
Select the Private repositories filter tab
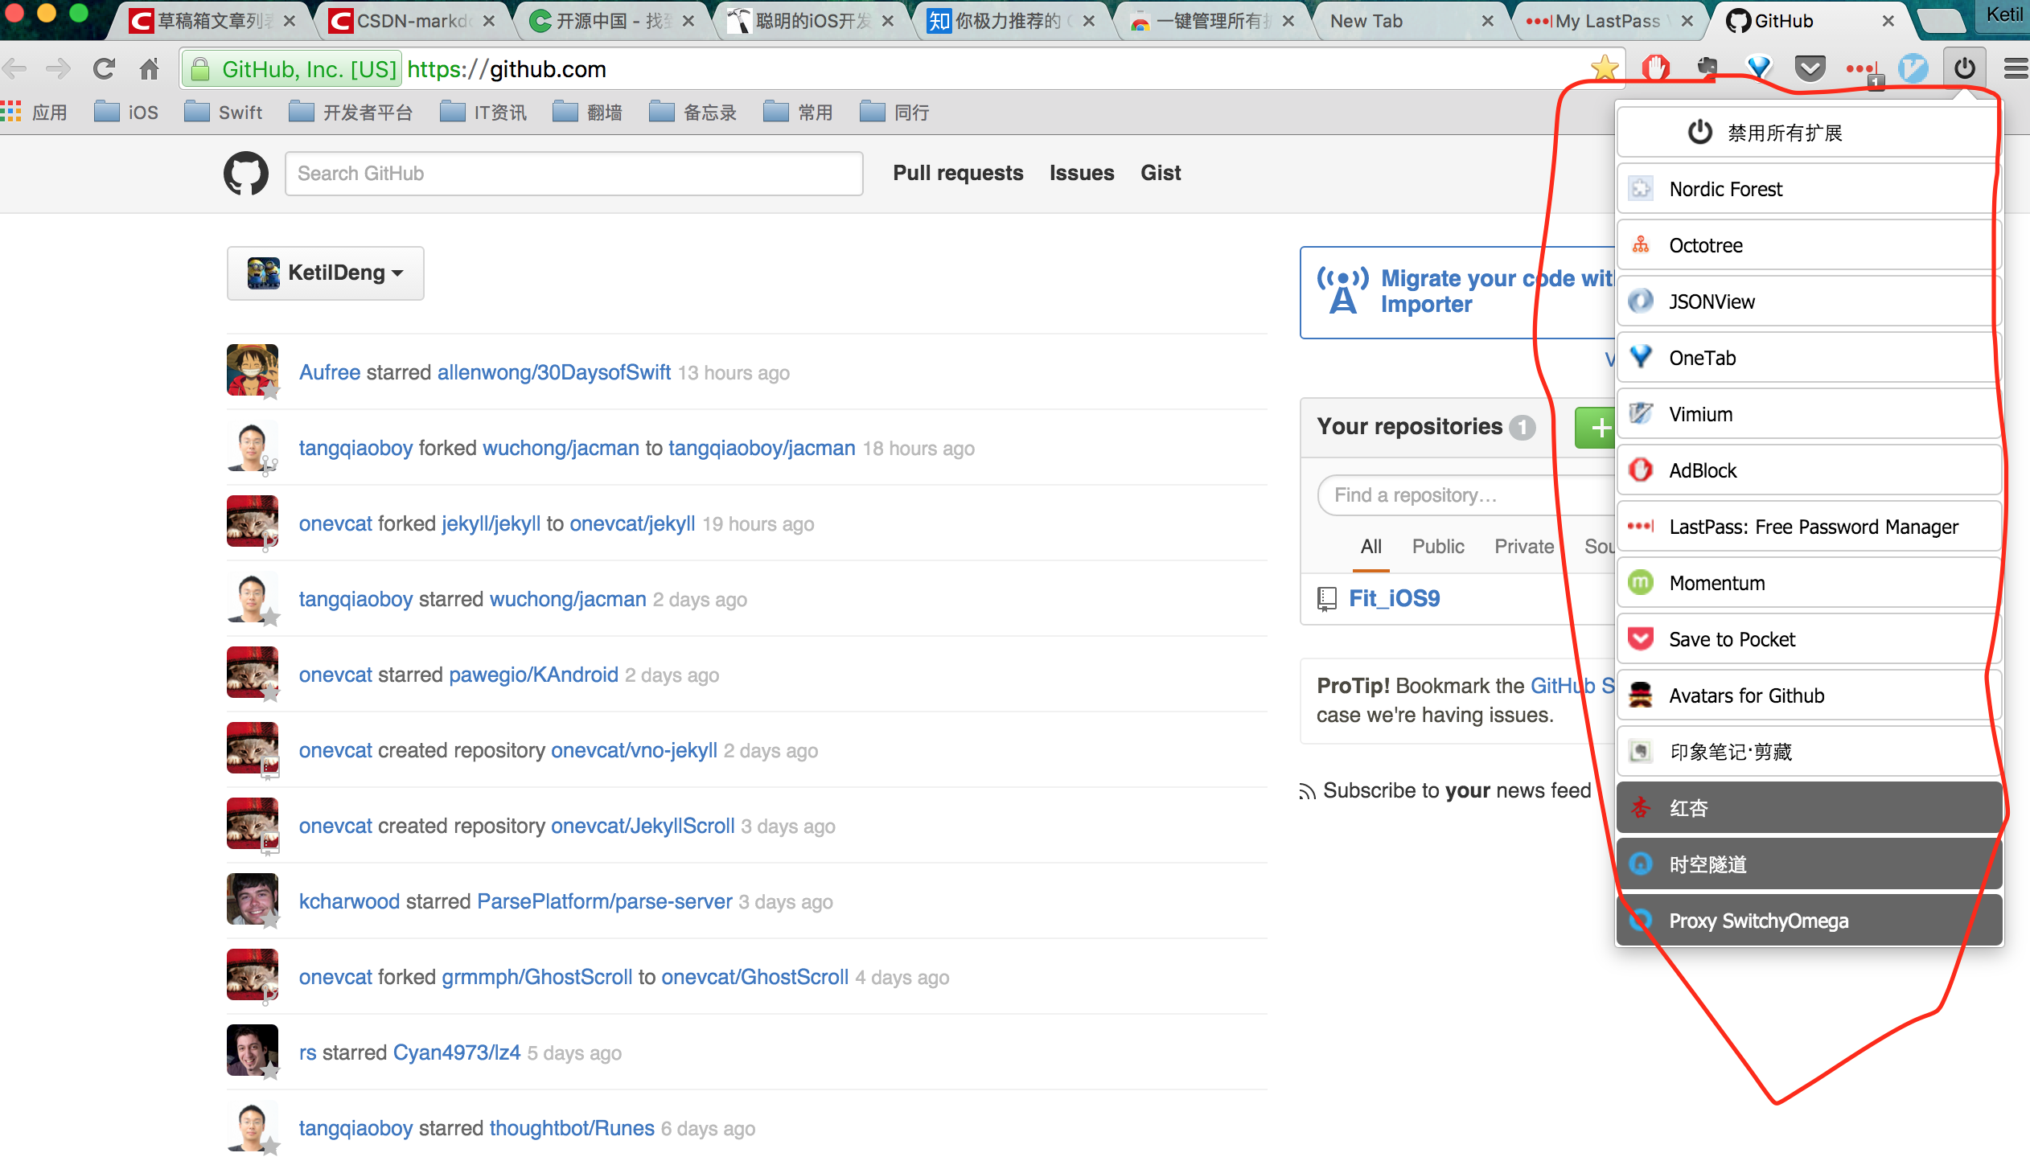tap(1524, 547)
